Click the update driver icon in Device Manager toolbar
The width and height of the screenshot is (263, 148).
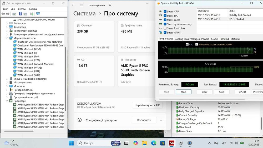pos(31,14)
